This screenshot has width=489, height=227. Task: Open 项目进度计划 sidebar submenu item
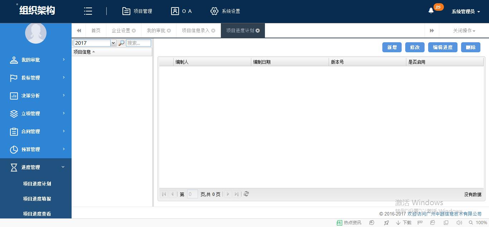37,184
